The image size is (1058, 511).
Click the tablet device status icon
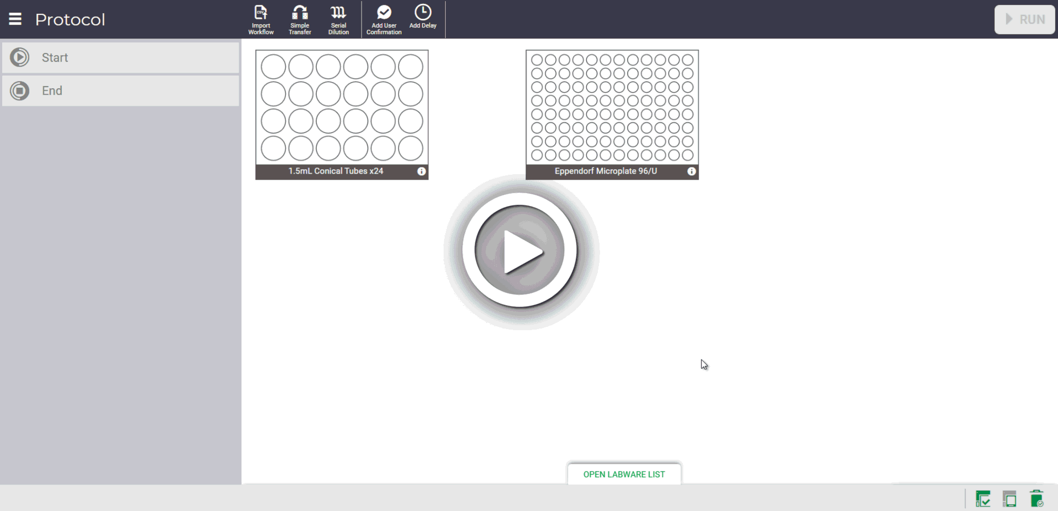[x=1010, y=499]
